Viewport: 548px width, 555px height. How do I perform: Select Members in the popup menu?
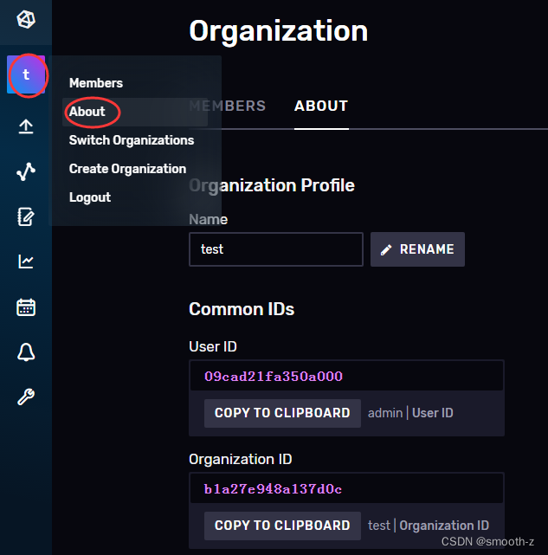point(96,83)
